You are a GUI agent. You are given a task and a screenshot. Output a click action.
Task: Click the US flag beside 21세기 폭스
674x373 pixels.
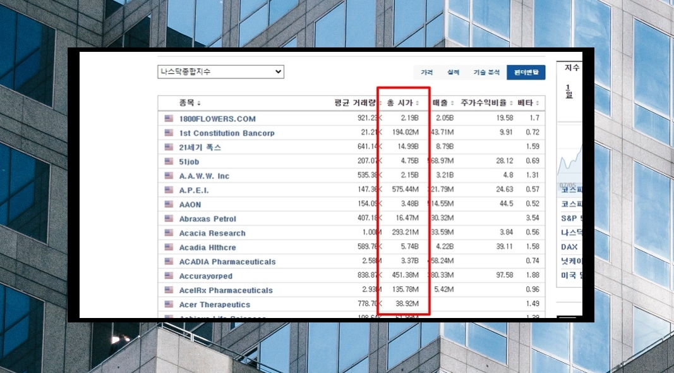coord(169,147)
